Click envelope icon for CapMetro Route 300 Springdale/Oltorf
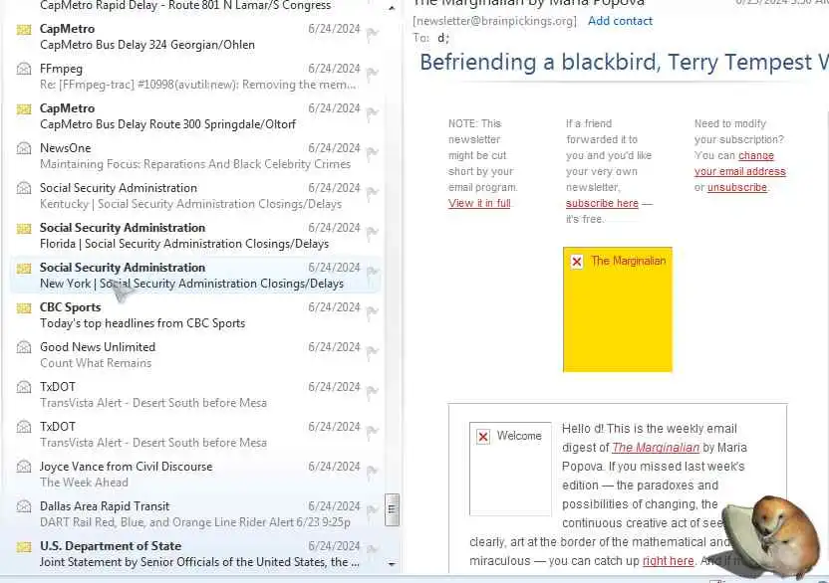This screenshot has width=829, height=583. 24,109
